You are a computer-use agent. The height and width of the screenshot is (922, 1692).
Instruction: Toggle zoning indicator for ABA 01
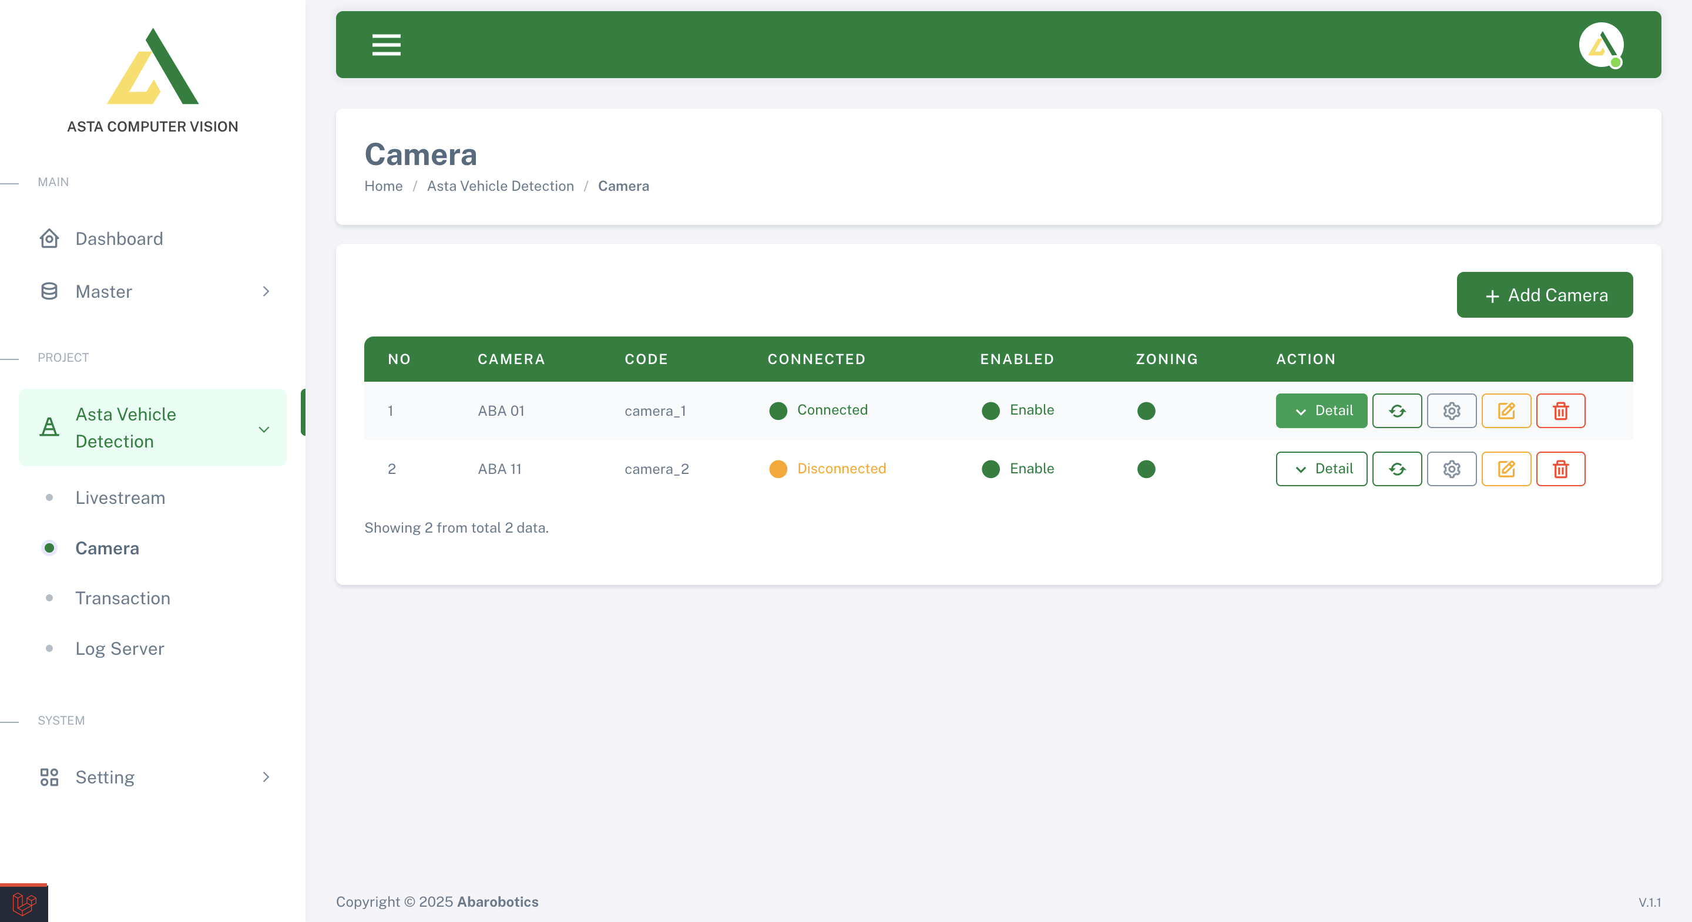click(x=1146, y=411)
